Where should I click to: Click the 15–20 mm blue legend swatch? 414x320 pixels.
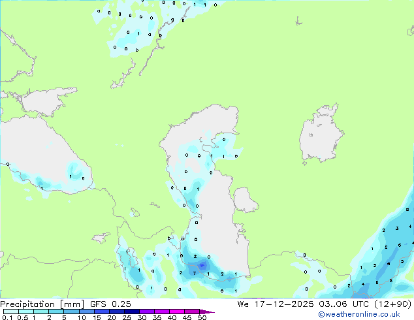click(101, 312)
